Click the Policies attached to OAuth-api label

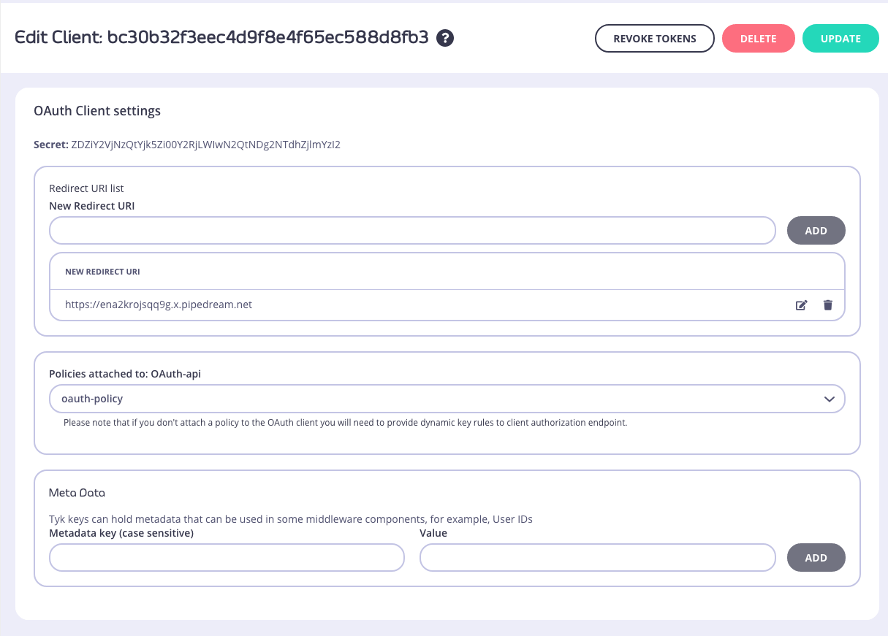(125, 374)
